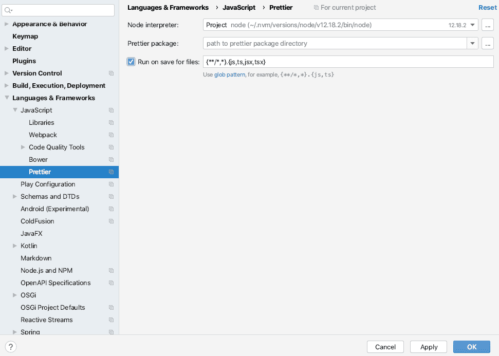Expand the Editor section
The height and width of the screenshot is (356, 499).
[6, 48]
